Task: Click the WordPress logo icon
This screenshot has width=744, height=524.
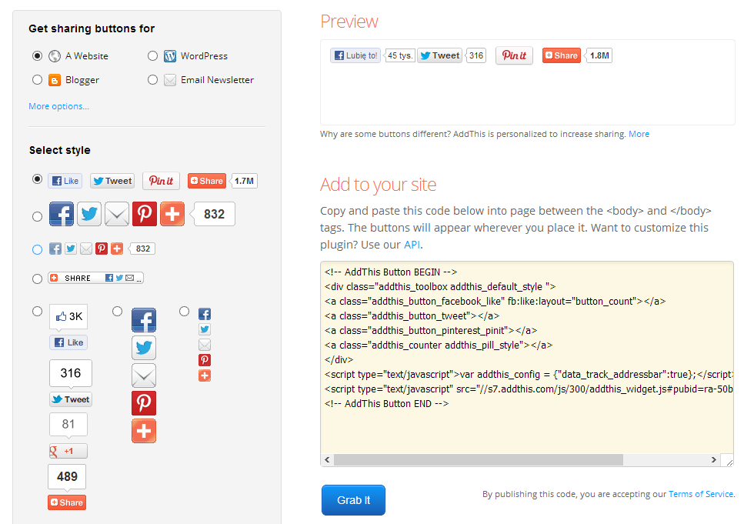Action: (x=170, y=56)
